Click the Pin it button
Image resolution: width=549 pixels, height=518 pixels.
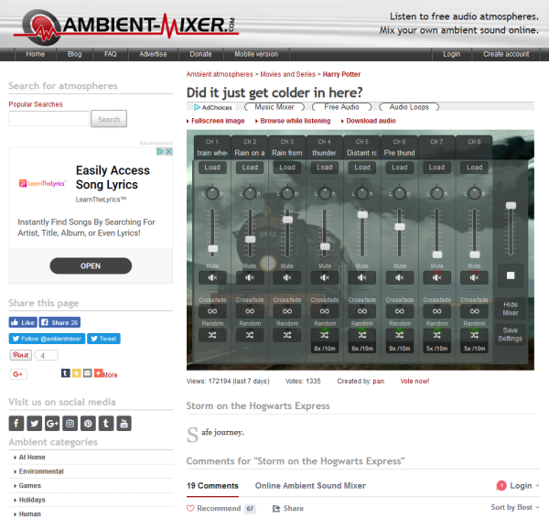21,355
